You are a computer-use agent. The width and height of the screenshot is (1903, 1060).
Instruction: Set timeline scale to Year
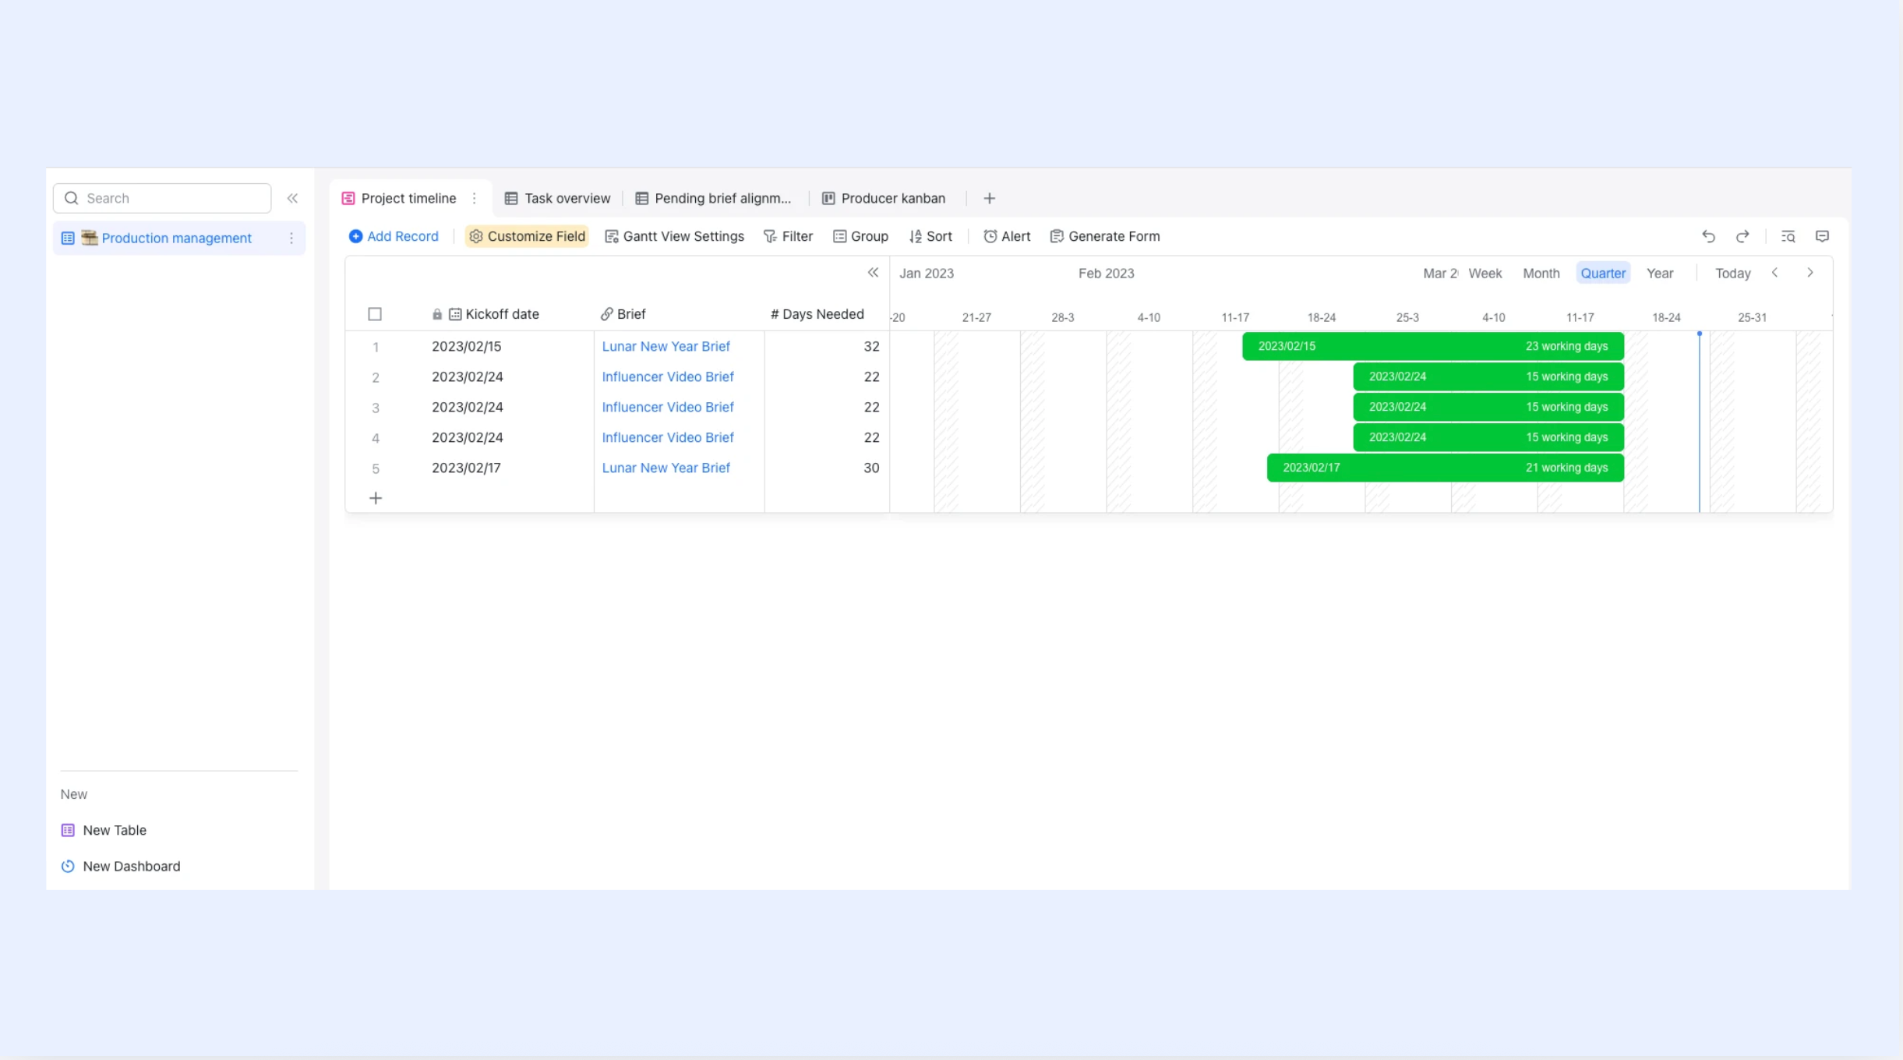point(1659,273)
